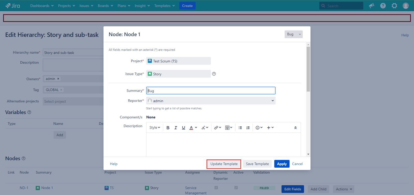Collapse the editor toolbar with double chevron
The height and width of the screenshot is (195, 414).
pyautogui.click(x=295, y=128)
